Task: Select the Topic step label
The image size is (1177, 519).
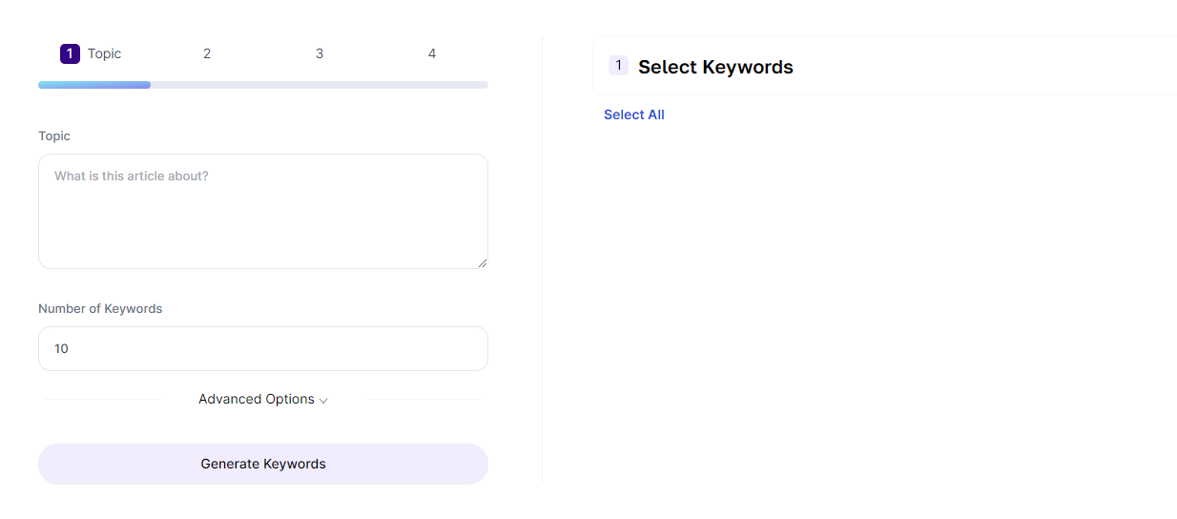Action: click(x=104, y=53)
